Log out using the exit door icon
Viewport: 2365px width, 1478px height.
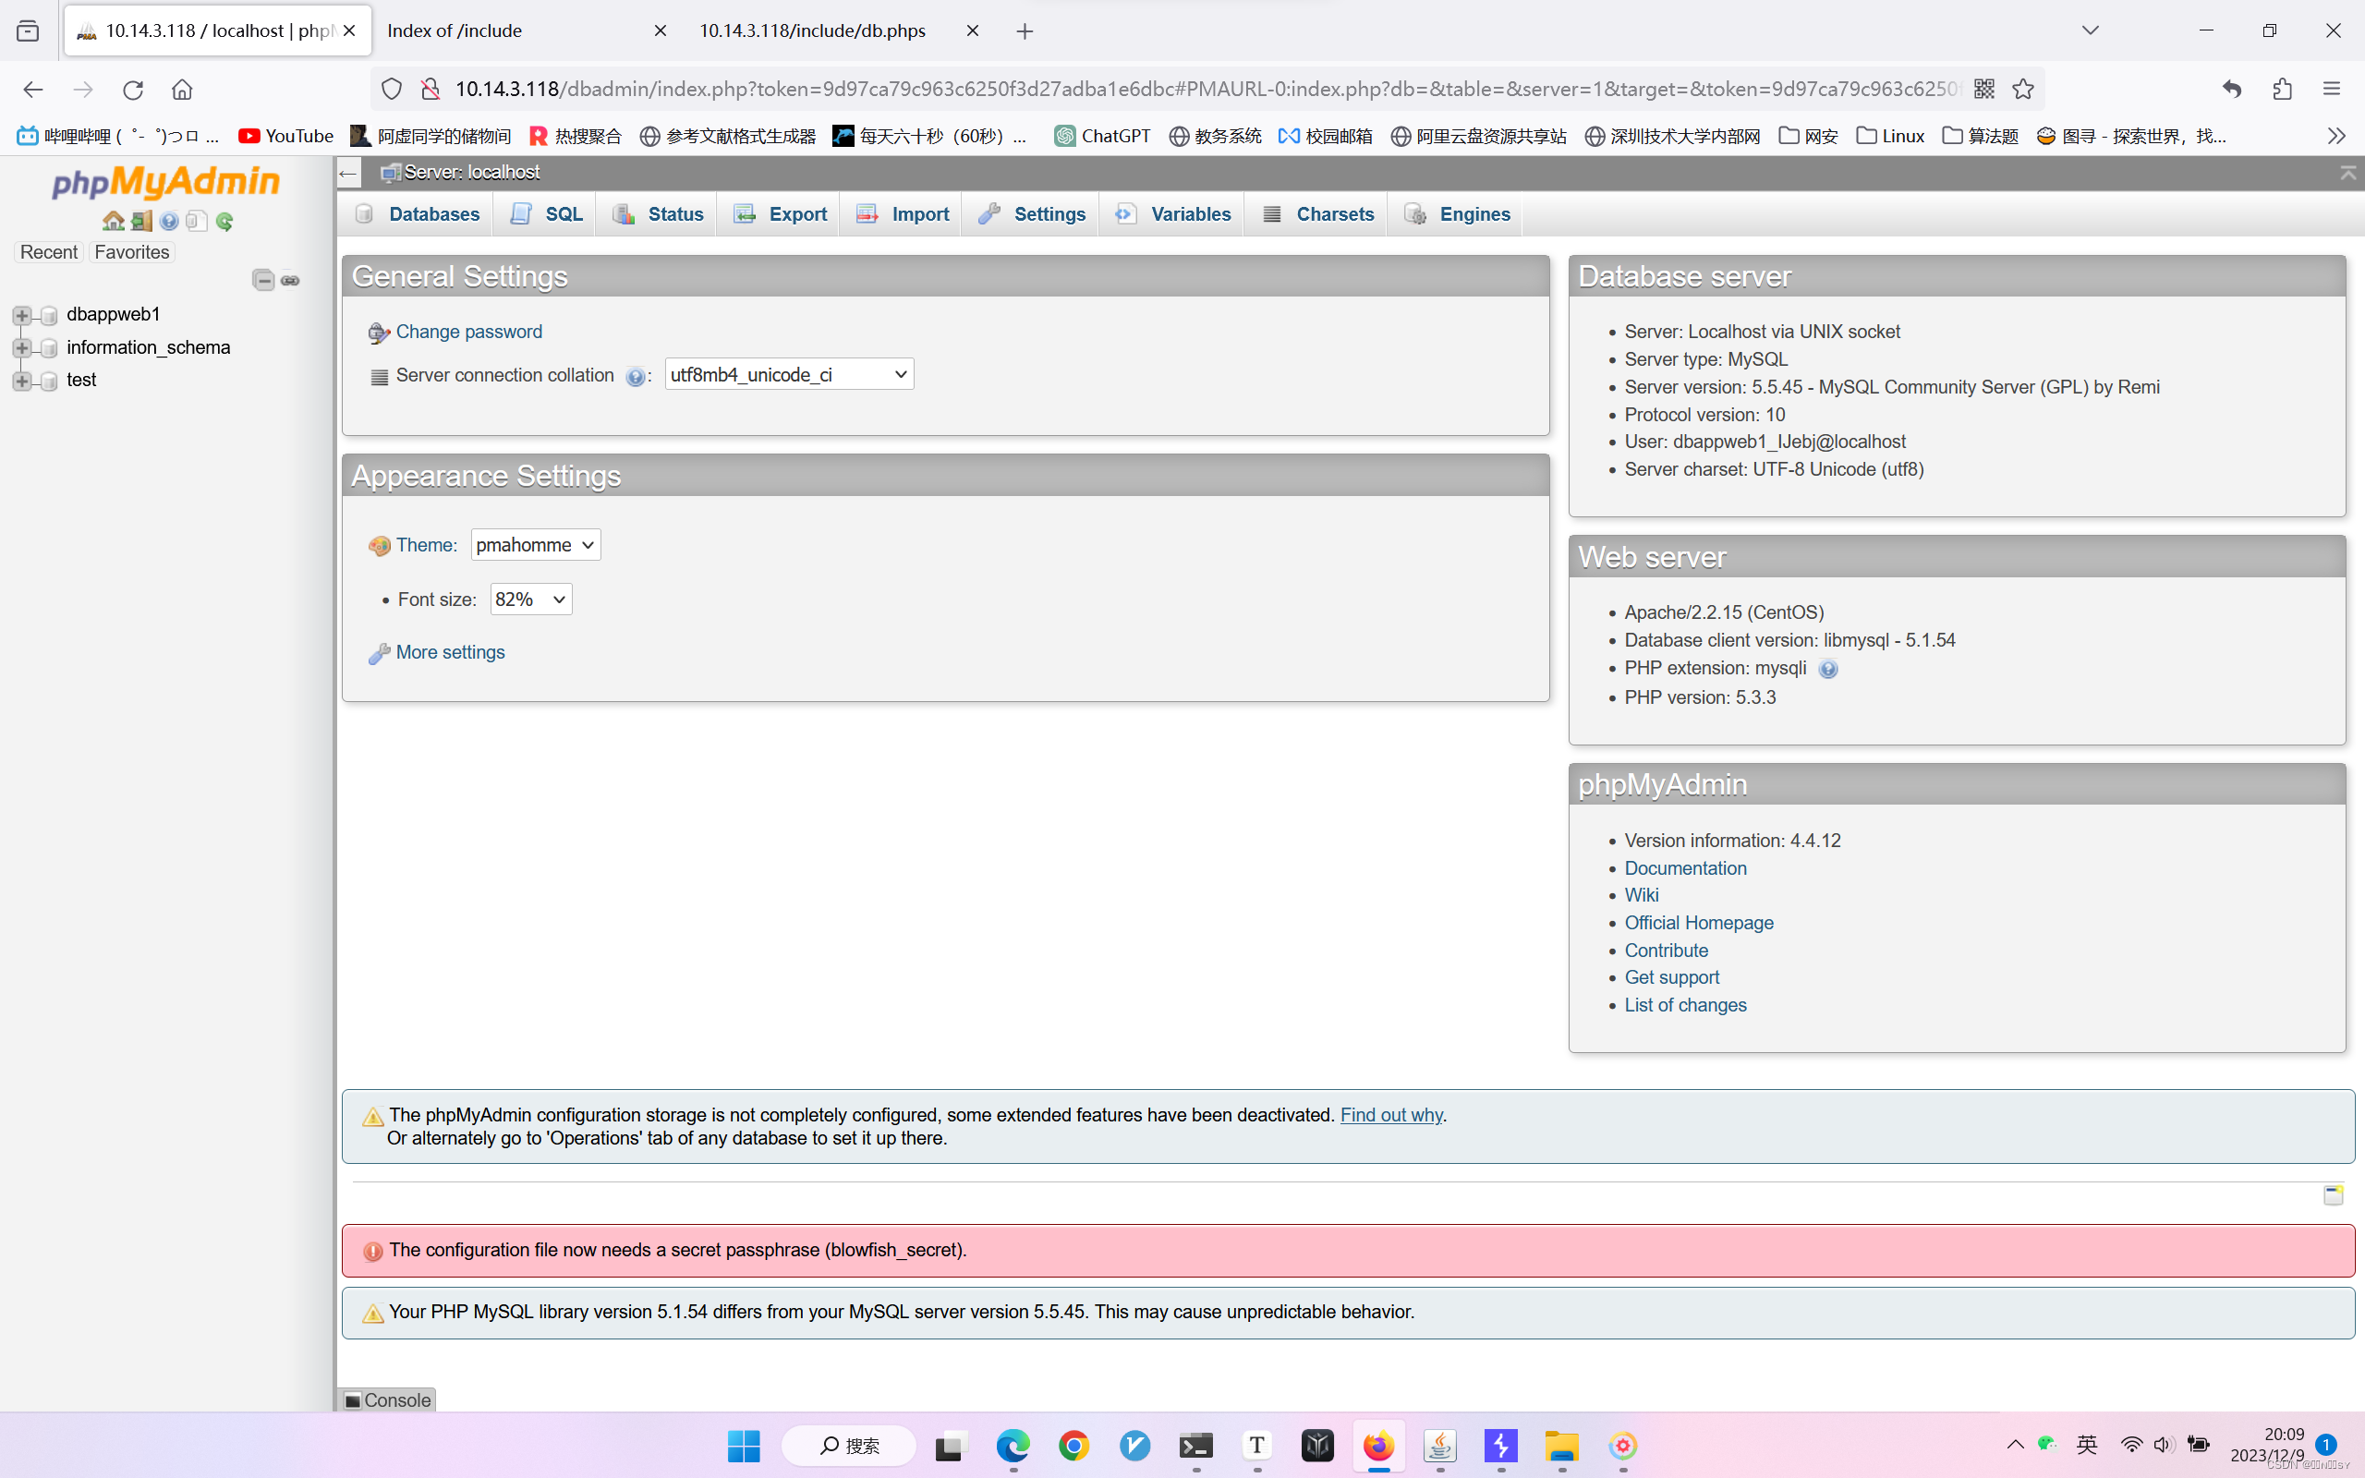140,221
